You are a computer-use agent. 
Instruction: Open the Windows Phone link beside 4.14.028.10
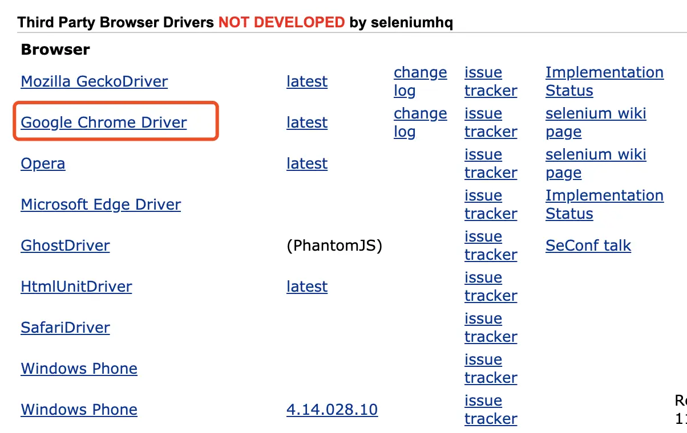tap(79, 410)
